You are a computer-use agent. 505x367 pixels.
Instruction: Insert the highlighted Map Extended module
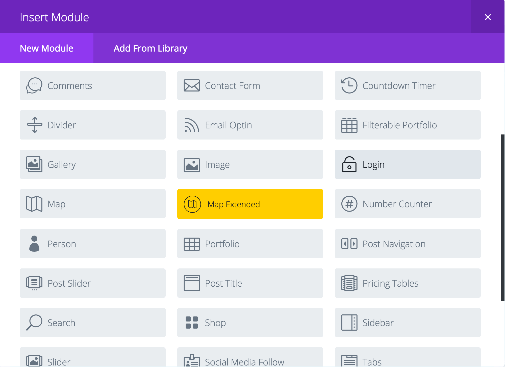[250, 204]
